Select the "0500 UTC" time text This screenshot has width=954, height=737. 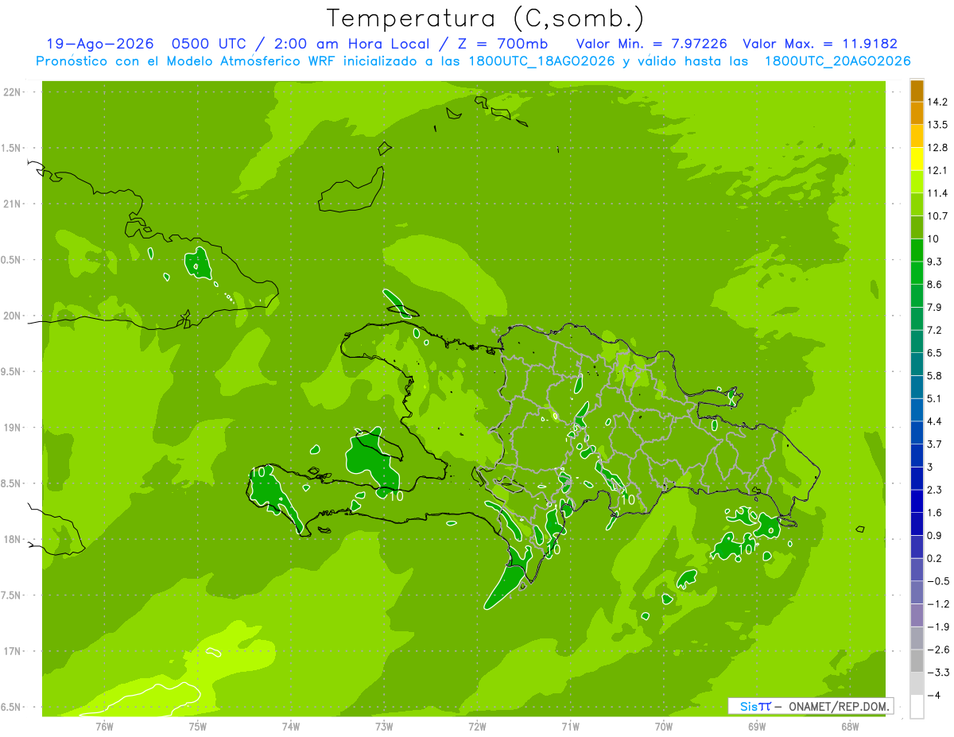click(210, 44)
